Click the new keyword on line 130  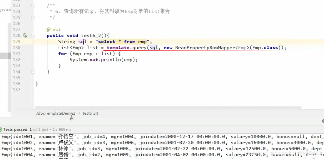tap(168, 48)
